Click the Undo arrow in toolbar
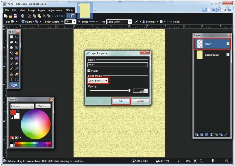Viewport: 235px width, 166px height. tap(56, 16)
